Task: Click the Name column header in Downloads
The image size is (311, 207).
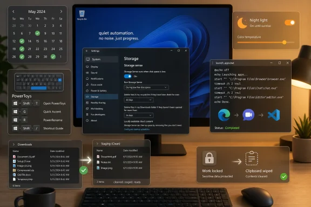Action: 16,151
